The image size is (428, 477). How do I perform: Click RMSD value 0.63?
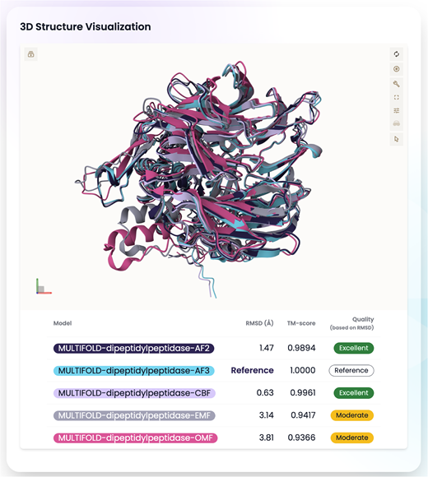(265, 393)
